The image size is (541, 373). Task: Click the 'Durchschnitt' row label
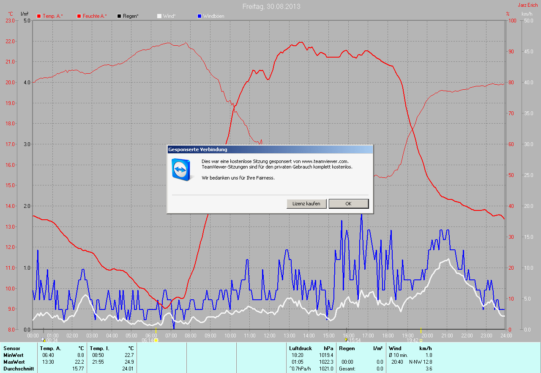(x=19, y=369)
